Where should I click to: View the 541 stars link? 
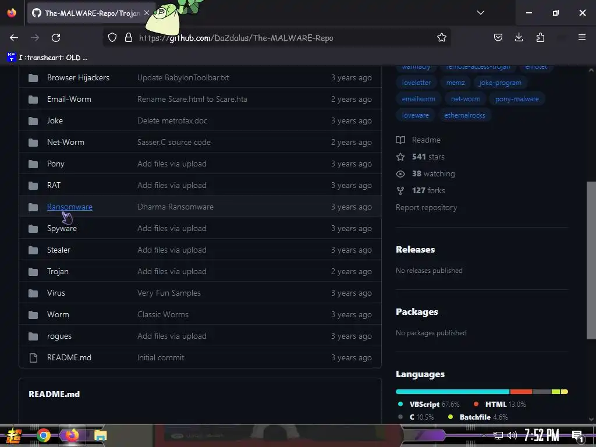point(420,157)
